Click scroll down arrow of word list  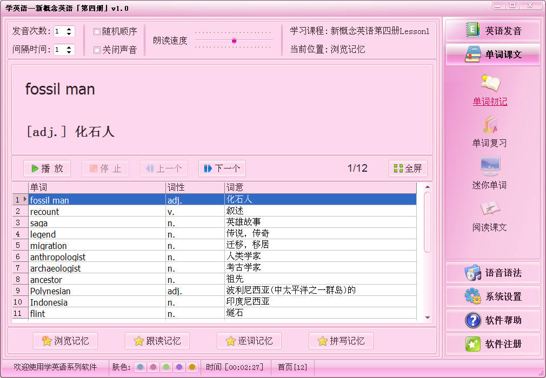[428, 318]
